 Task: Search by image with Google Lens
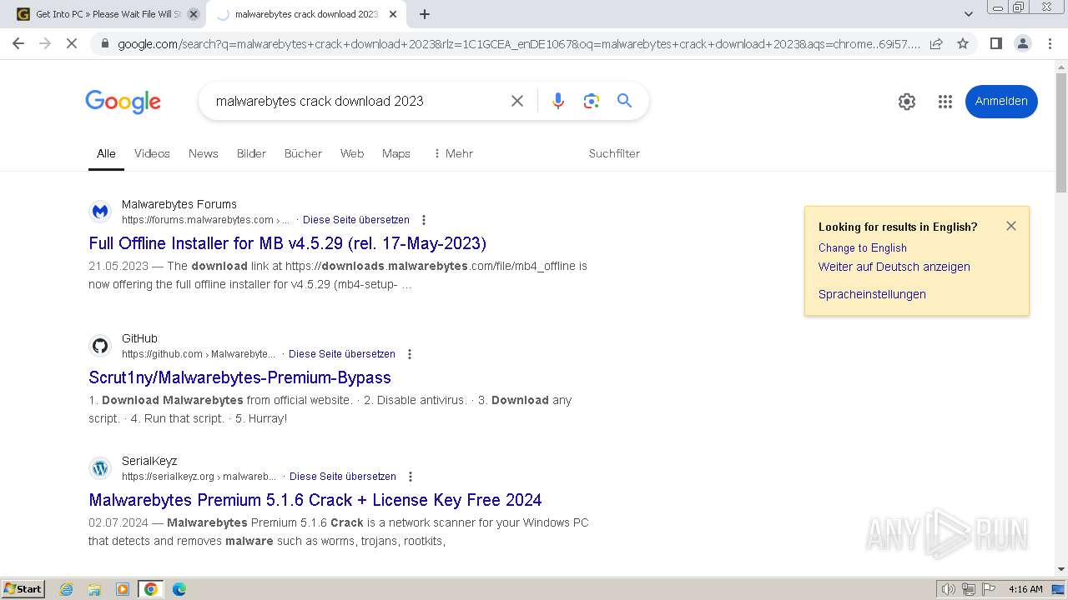tap(592, 101)
